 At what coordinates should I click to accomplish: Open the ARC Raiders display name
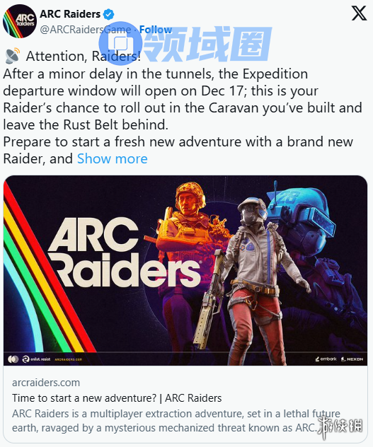pos(70,14)
